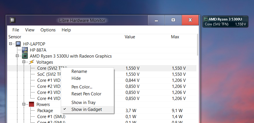254x123 pixels.
Task: Open the View menu
Action: 30,30
